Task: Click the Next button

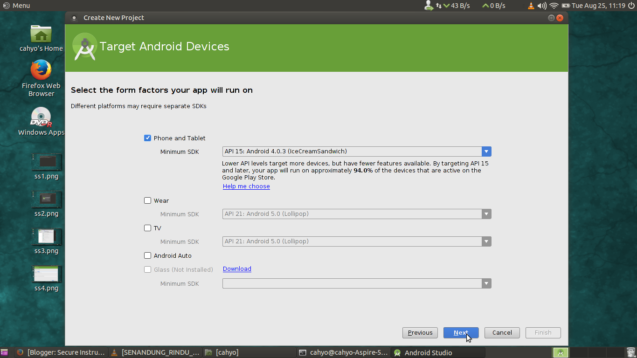Action: tap(461, 333)
